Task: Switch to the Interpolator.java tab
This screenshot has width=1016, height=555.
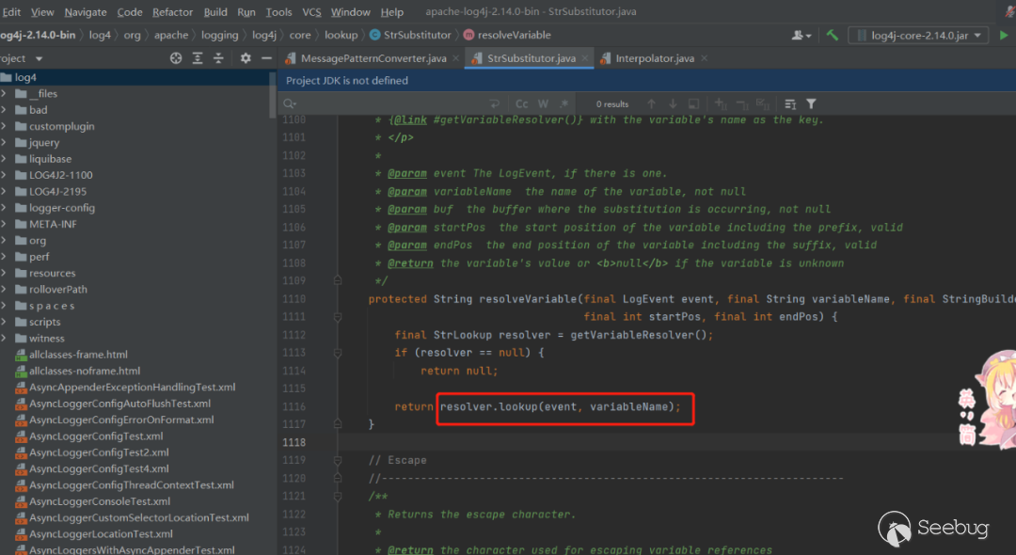Action: point(655,58)
